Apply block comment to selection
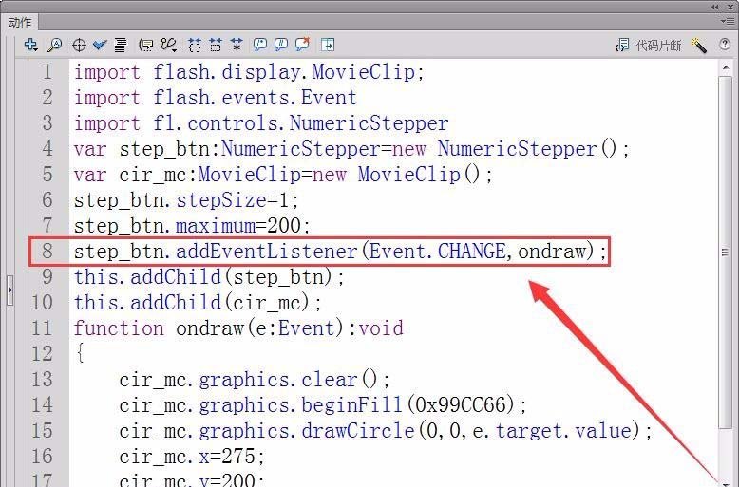 (x=259, y=46)
